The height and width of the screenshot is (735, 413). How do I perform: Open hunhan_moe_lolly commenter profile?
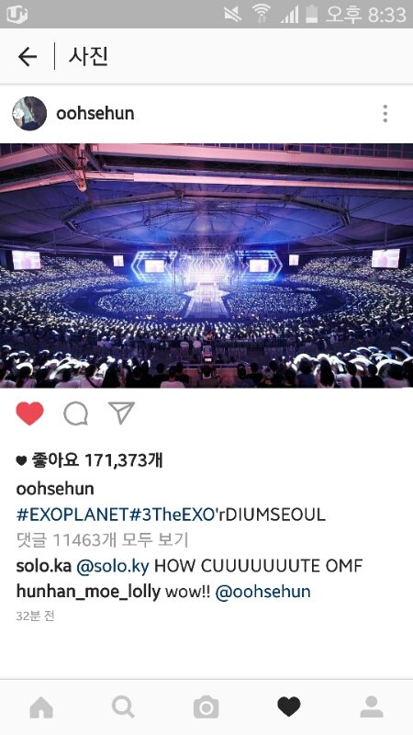pos(88,592)
